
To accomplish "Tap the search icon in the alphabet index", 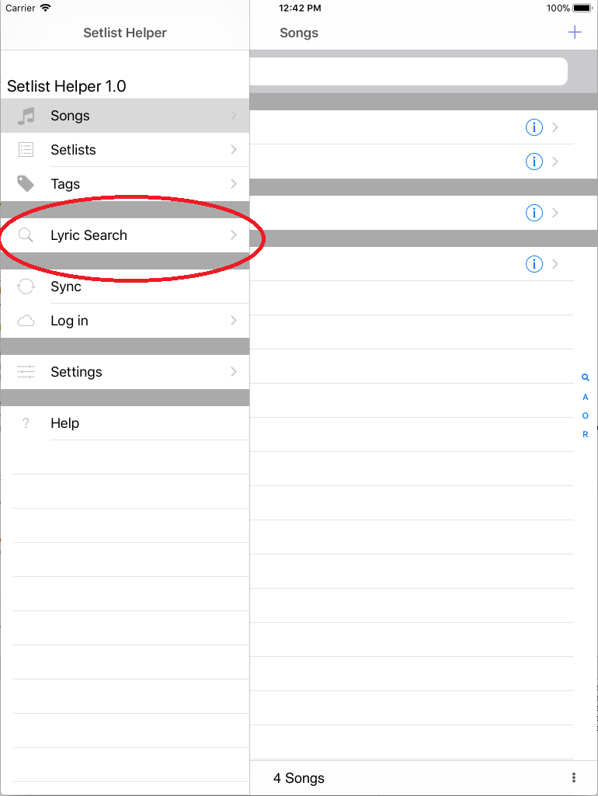I will [x=585, y=377].
